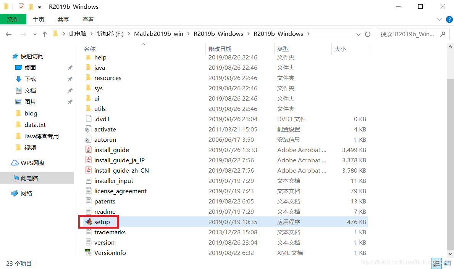Screen dimensions: 454x269
Task: Click the autorun setup info icon
Action: [x=88, y=139]
